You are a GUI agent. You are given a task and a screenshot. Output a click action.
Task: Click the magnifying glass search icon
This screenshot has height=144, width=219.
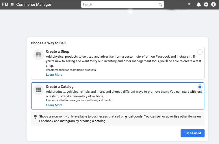pyautogui.click(x=160, y=5)
